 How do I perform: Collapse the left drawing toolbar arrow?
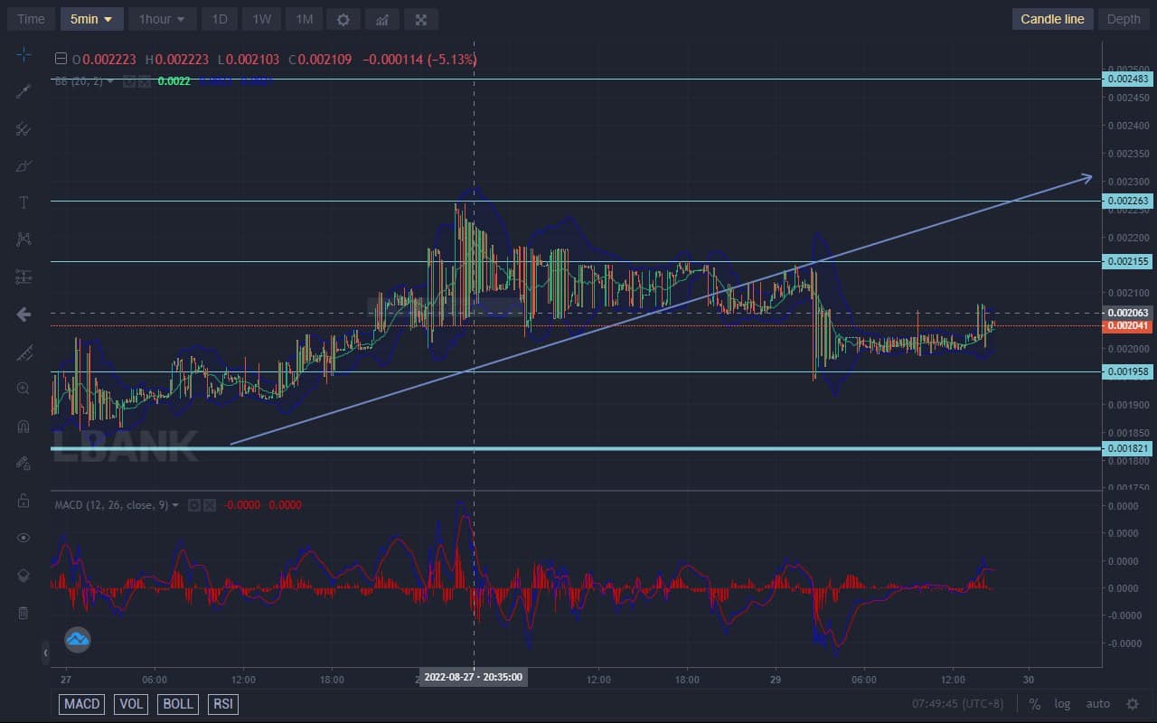pyautogui.click(x=45, y=653)
